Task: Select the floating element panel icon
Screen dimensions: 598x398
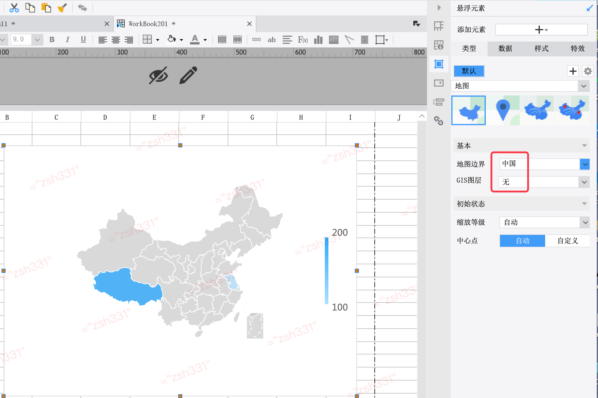Action: point(439,64)
